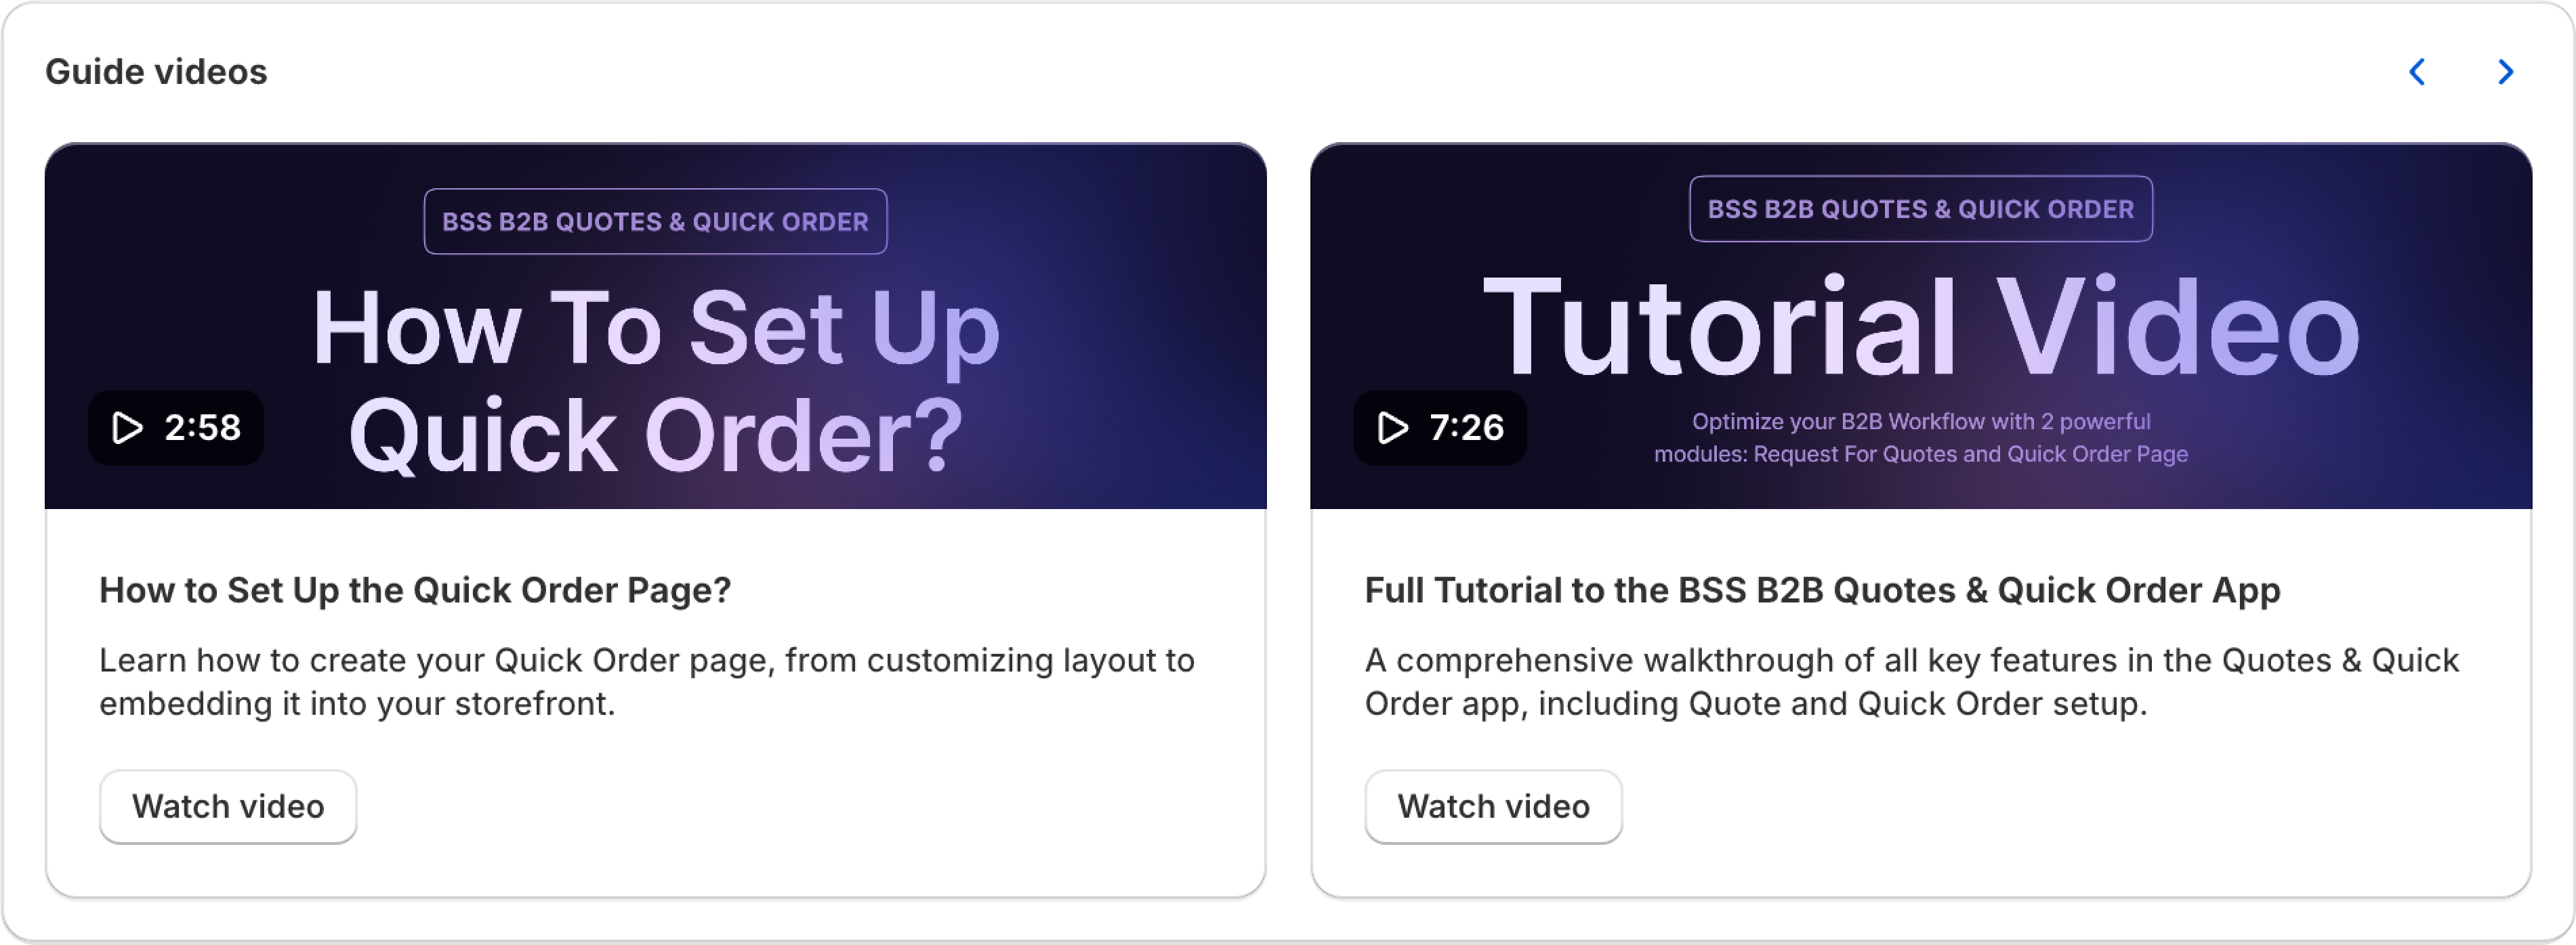The width and height of the screenshot is (2576, 945).
Task: Click the 2:58 duration label
Action: [202, 428]
